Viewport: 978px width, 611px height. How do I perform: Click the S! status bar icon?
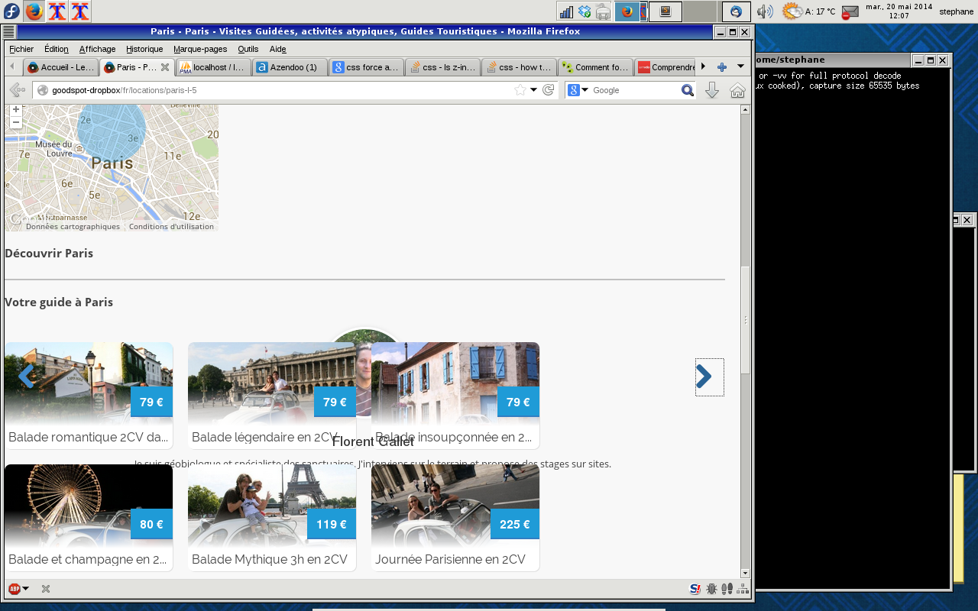pyautogui.click(x=695, y=589)
